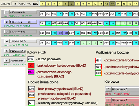The image size is (139, 106).
Task: Select row number 2 button for Kierowca 05
Action: (x=7, y=22)
